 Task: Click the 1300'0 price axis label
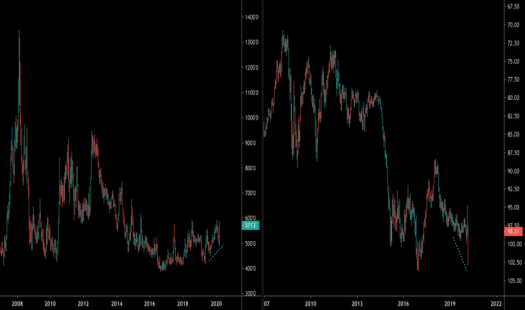tap(252, 42)
